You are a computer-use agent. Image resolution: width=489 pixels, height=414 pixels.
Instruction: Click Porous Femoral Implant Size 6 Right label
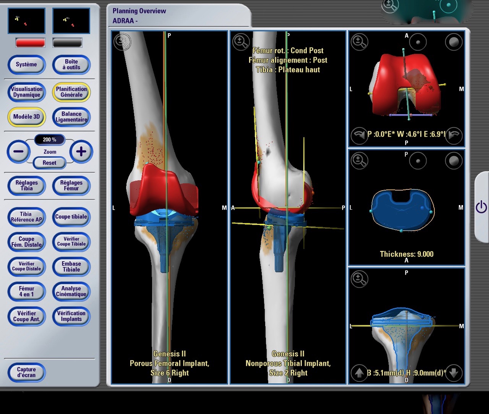[x=170, y=363]
